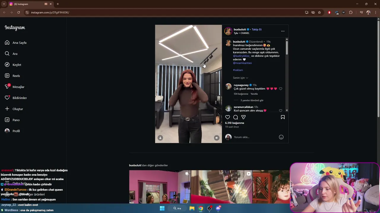
Task: Go to Profil in sidebar
Action: tap(12, 131)
